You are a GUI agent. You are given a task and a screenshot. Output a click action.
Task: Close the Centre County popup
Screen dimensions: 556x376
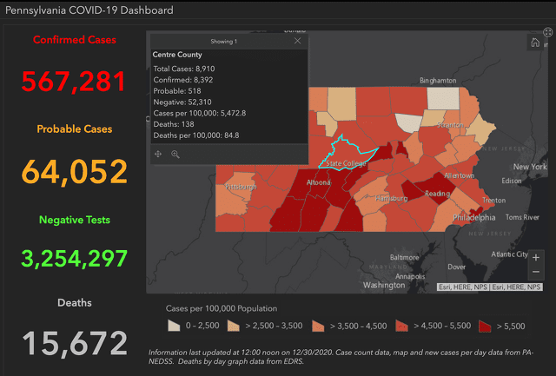pos(297,41)
